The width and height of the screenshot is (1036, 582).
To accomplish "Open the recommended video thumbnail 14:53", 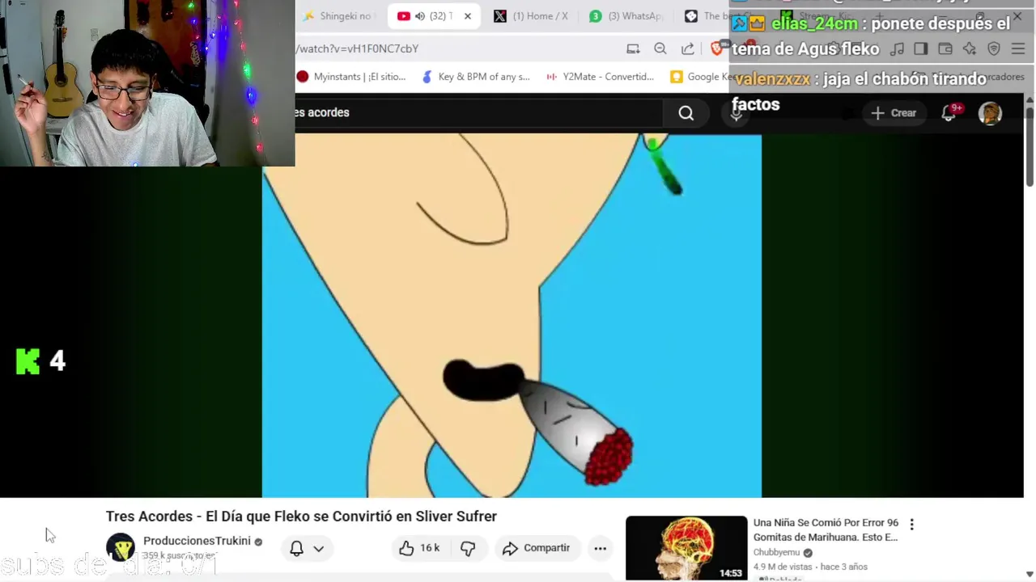I will pyautogui.click(x=686, y=548).
